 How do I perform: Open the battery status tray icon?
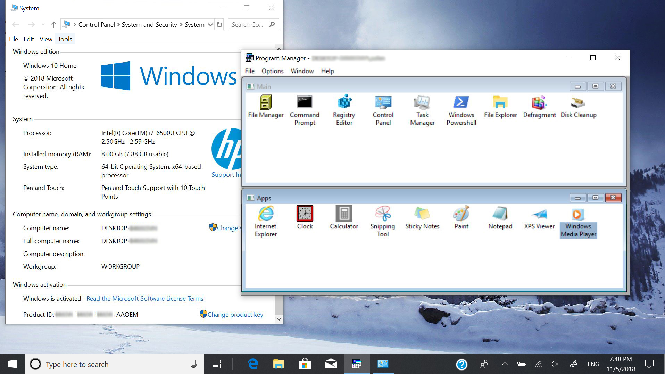pos(521,364)
